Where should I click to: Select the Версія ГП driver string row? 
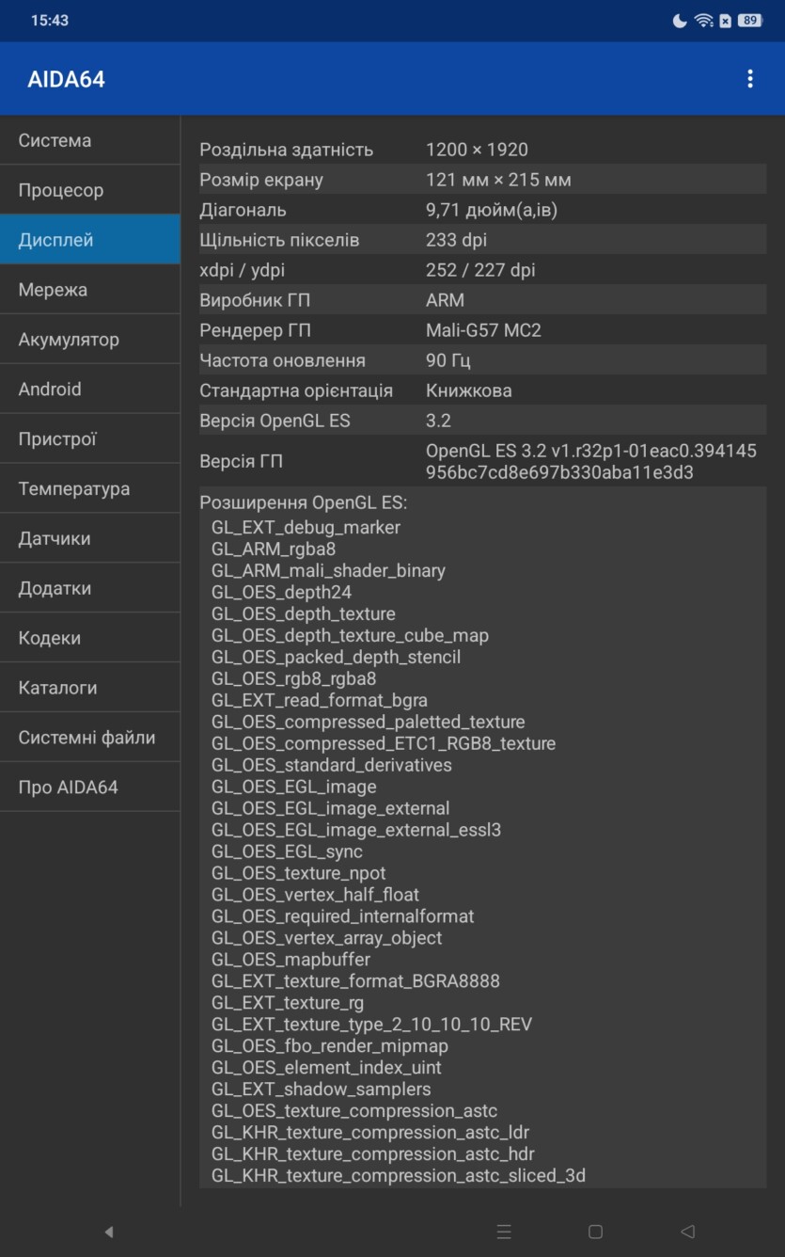click(482, 461)
